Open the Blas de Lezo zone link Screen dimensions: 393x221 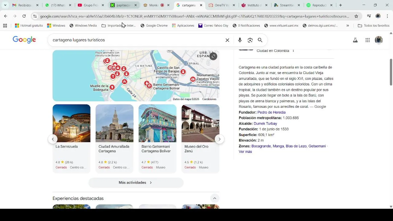click(296, 146)
